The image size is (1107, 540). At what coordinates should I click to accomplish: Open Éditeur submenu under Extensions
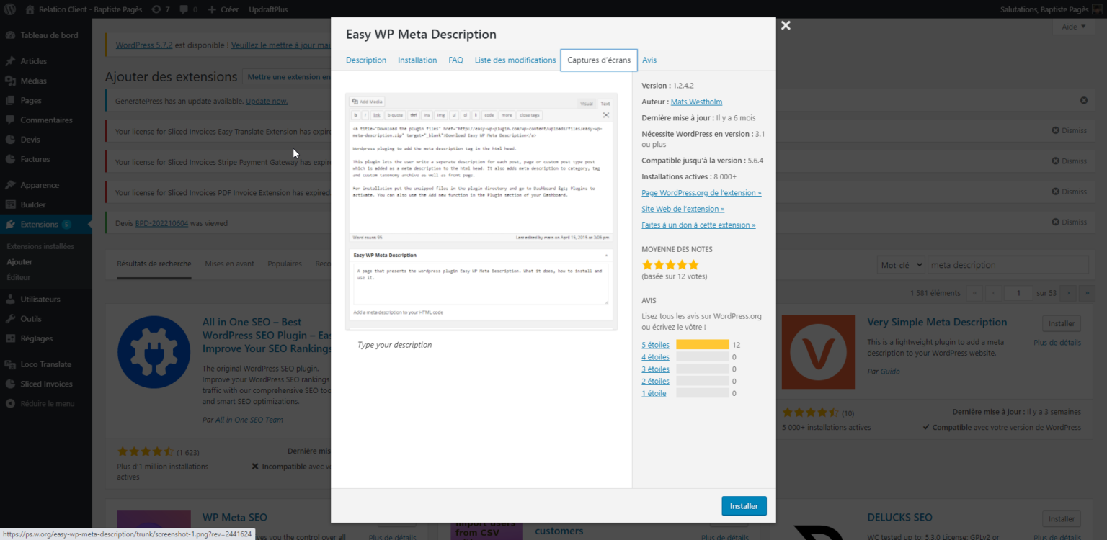[x=19, y=277]
